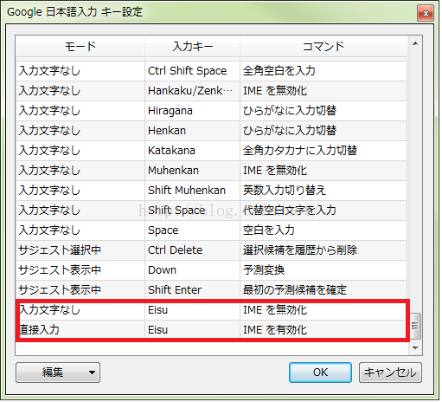Select 選択候補を履歴から削除 command cell
Viewport: 442px width, 402px height.
pos(324,250)
